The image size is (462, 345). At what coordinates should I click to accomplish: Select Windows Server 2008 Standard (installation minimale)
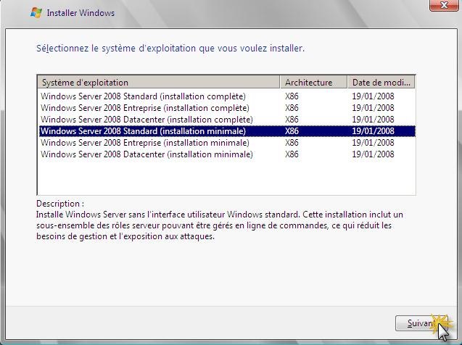227,131
